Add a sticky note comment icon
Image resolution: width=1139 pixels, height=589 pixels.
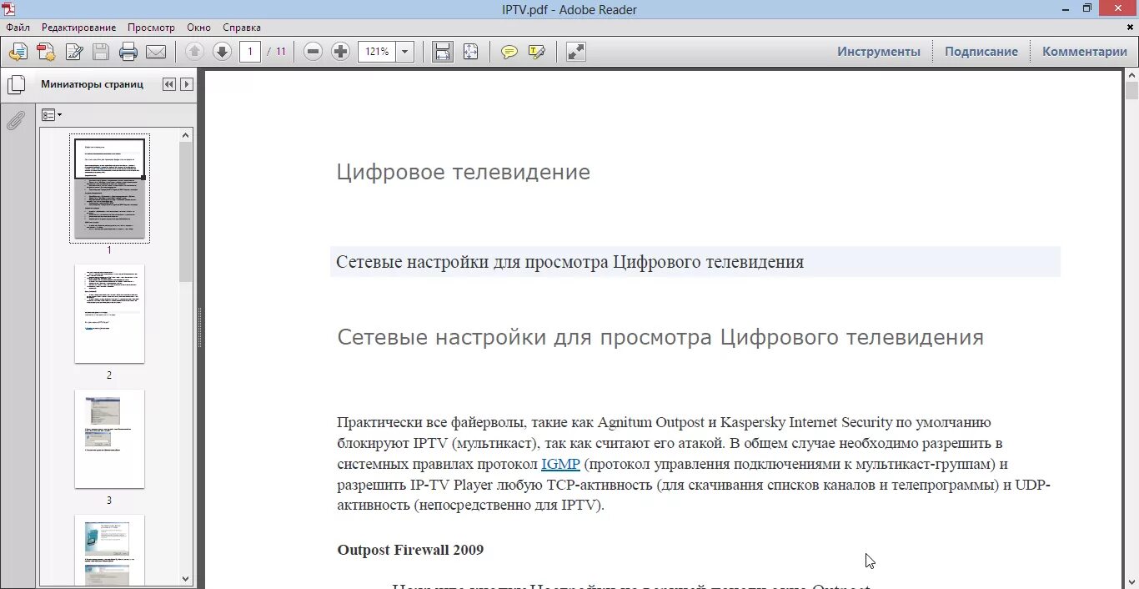(509, 52)
